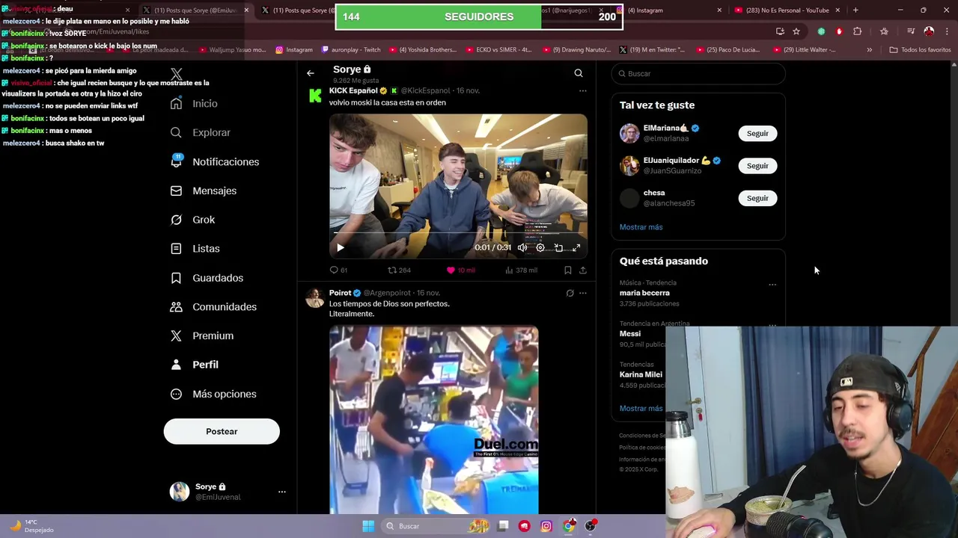Open Chrome three-dot menu
This screenshot has height=538, width=958.
point(946,31)
